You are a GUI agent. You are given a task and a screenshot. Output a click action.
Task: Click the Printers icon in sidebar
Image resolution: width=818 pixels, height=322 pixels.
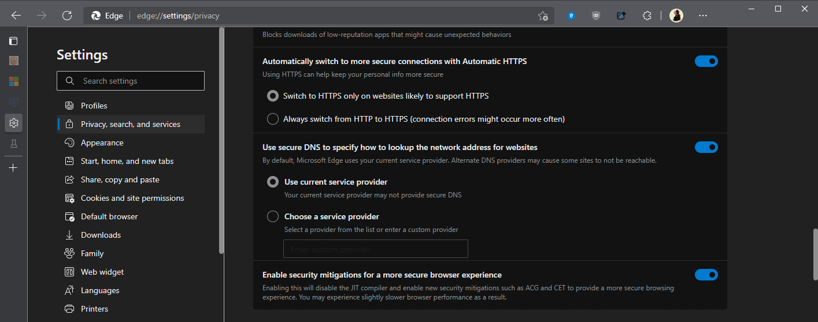69,309
